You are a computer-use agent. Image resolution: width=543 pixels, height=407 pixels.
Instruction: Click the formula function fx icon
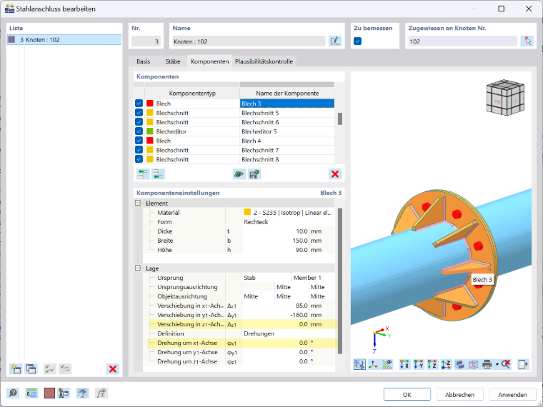[x=101, y=393]
